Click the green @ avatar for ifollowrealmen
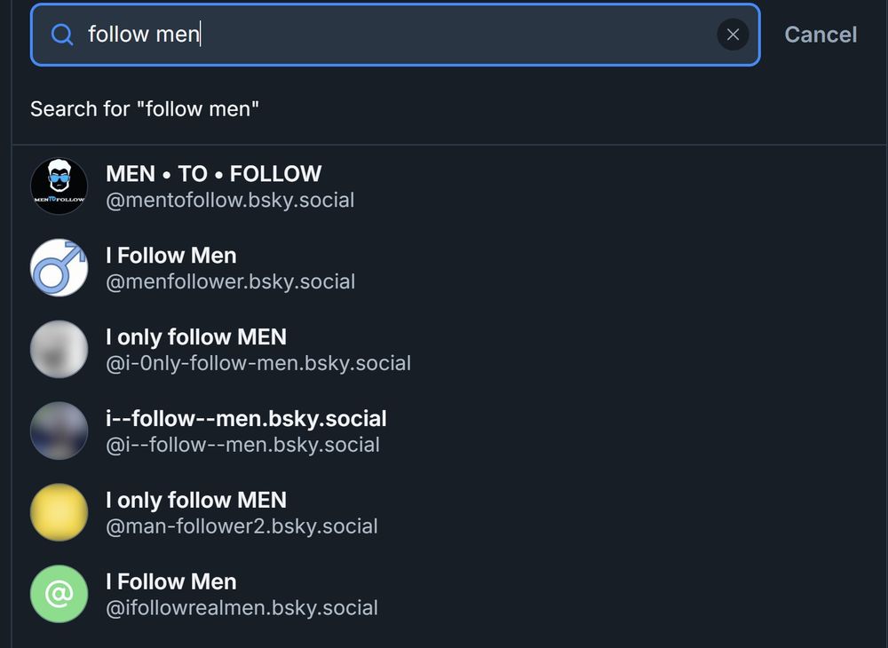The image size is (888, 648). point(59,594)
